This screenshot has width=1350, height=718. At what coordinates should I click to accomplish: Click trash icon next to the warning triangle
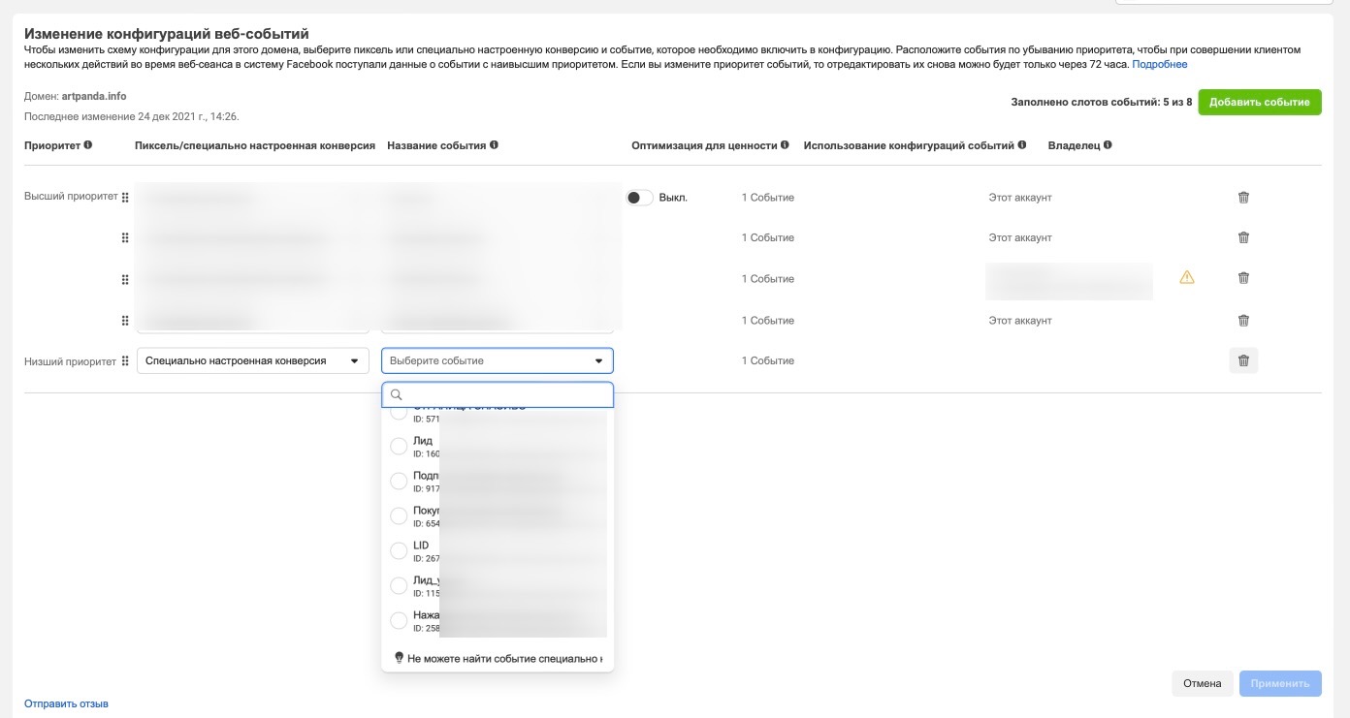pyautogui.click(x=1243, y=278)
